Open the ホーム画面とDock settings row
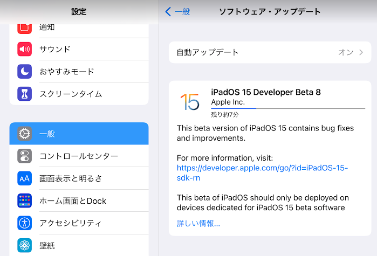 pos(79,200)
